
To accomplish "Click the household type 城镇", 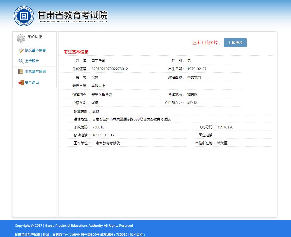I will tap(95, 103).
